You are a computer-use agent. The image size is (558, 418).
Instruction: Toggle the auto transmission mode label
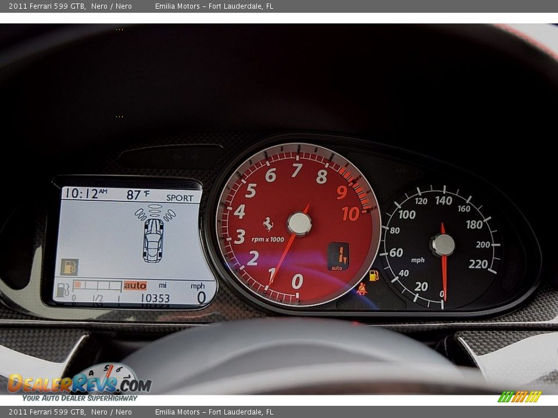135,285
